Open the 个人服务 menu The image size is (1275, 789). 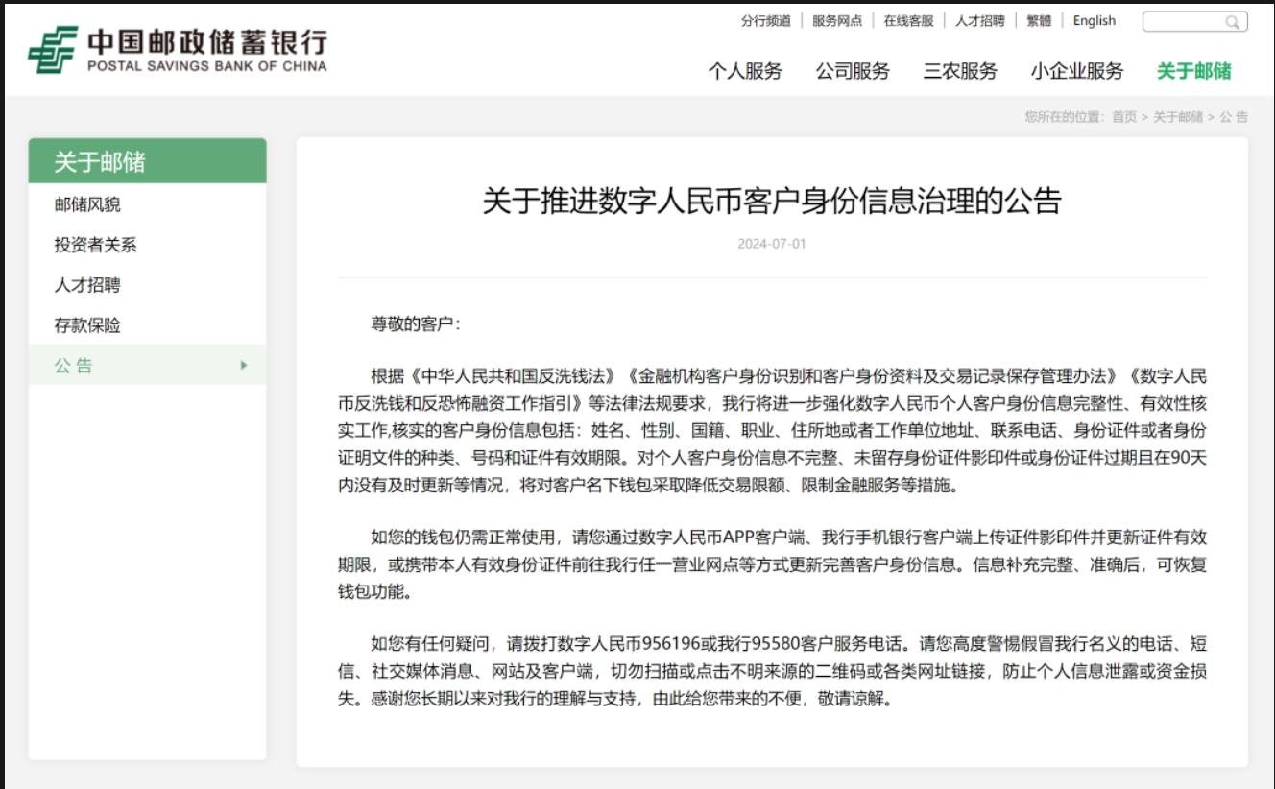point(745,71)
